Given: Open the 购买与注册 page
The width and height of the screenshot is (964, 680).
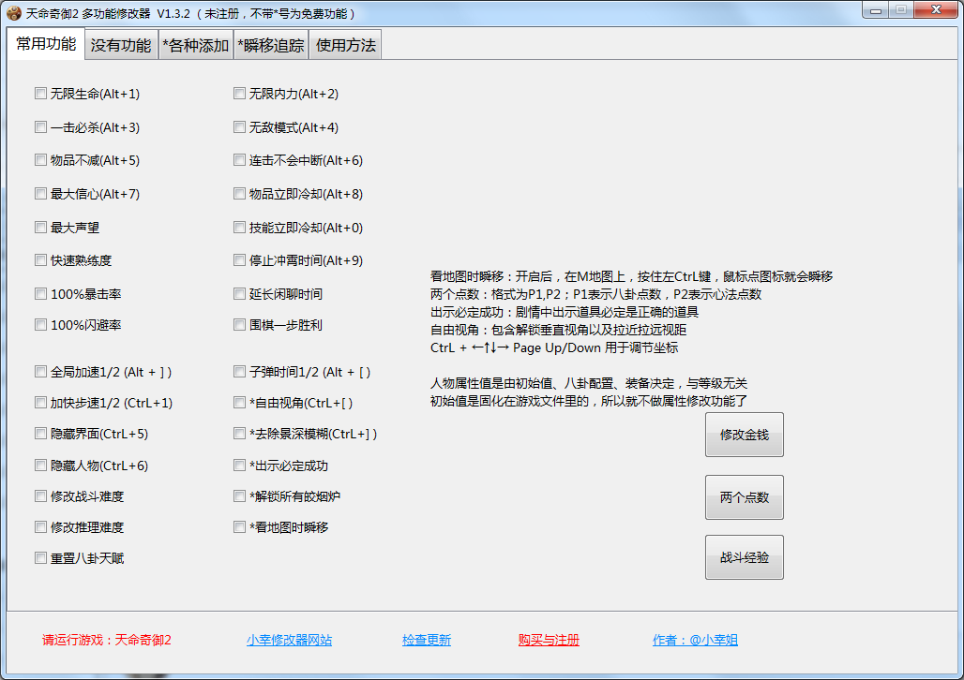Looking at the screenshot, I should pyautogui.click(x=548, y=640).
